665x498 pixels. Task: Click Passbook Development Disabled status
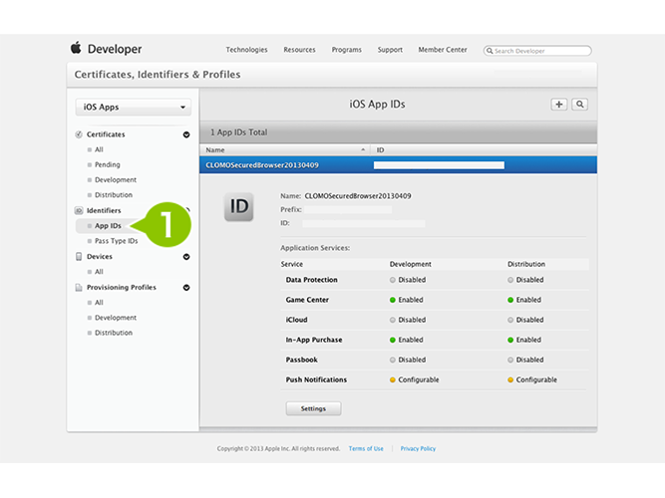tap(408, 360)
